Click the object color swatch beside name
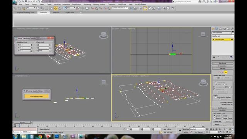This screenshot has width=247, height=139. coord(232,32)
